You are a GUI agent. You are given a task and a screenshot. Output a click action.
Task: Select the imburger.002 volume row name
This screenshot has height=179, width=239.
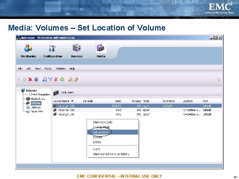click(66, 106)
